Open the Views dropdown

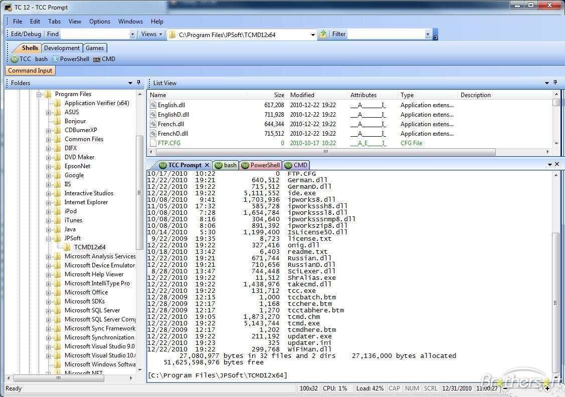[x=151, y=34]
